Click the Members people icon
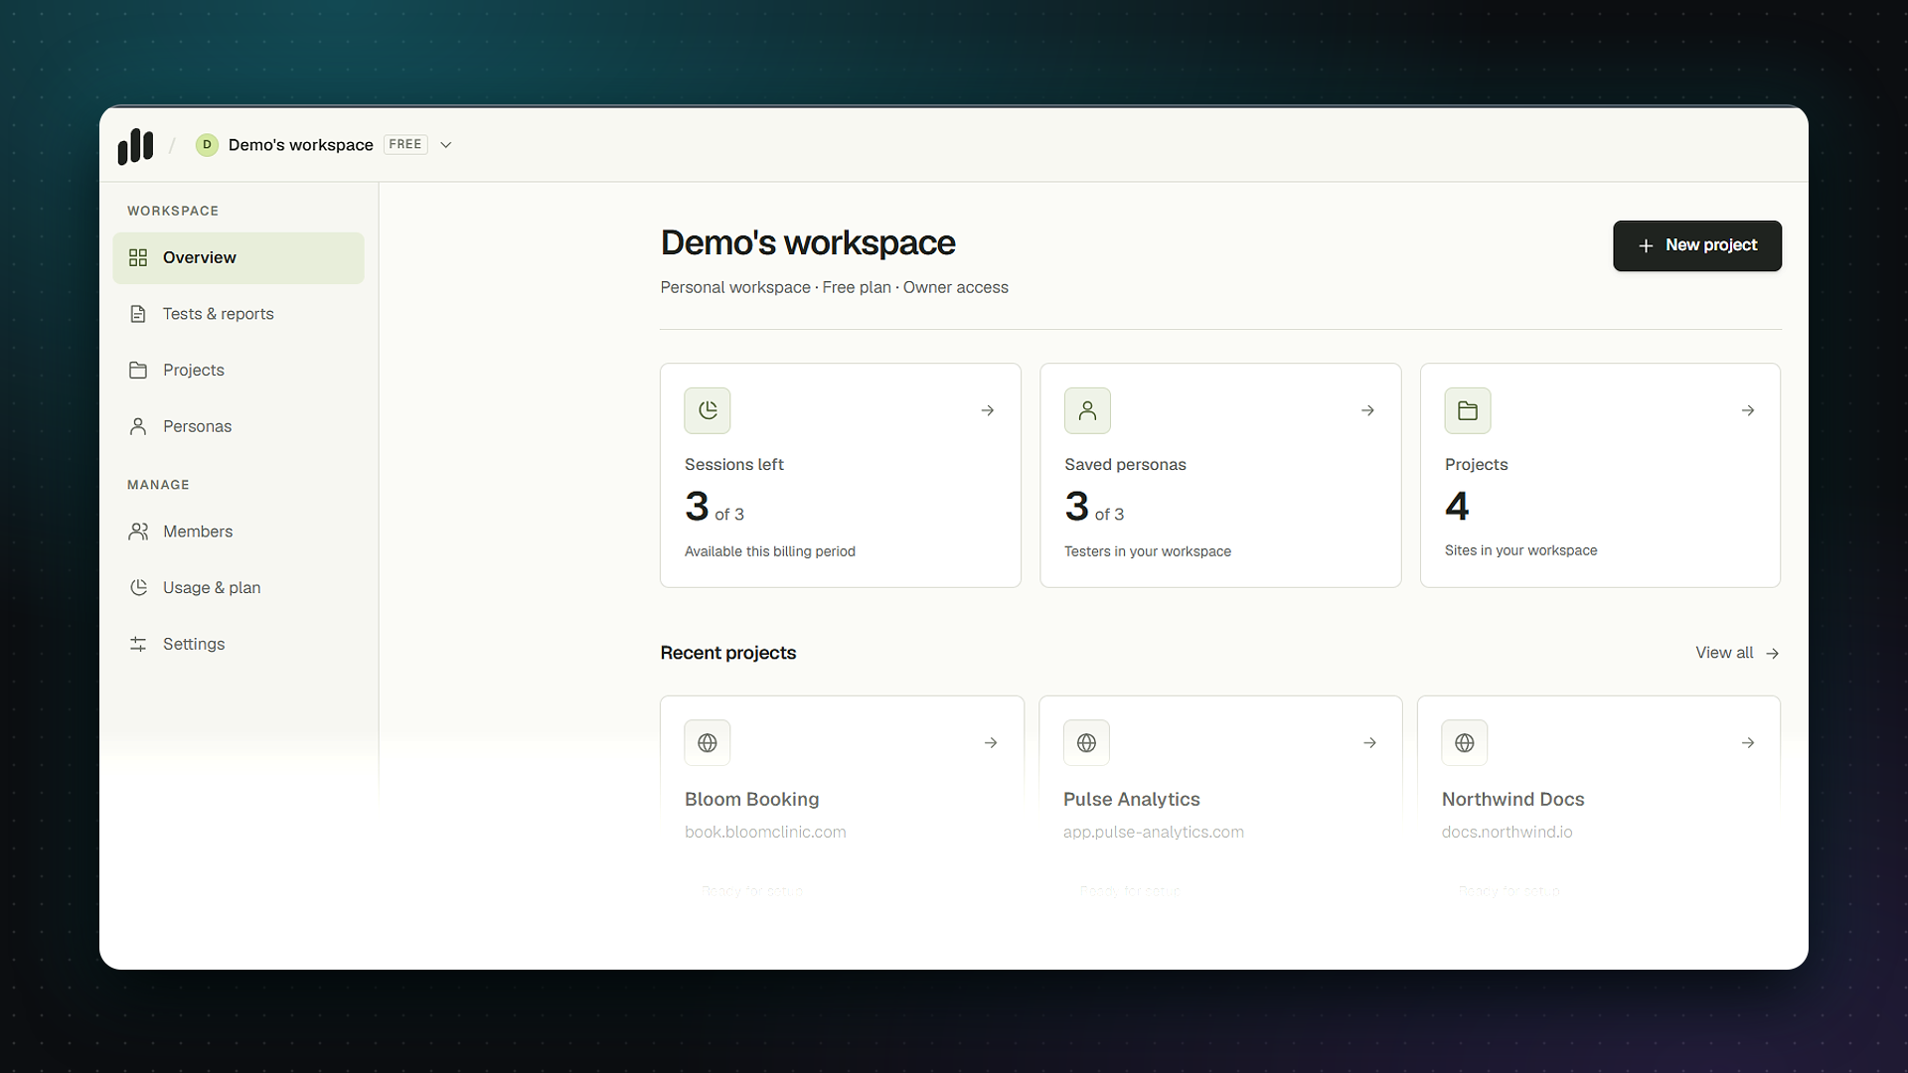1908x1073 pixels. [138, 532]
